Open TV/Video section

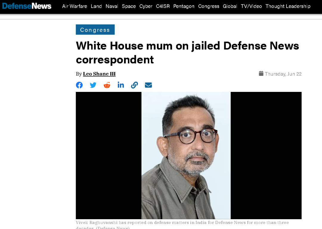[251, 6]
